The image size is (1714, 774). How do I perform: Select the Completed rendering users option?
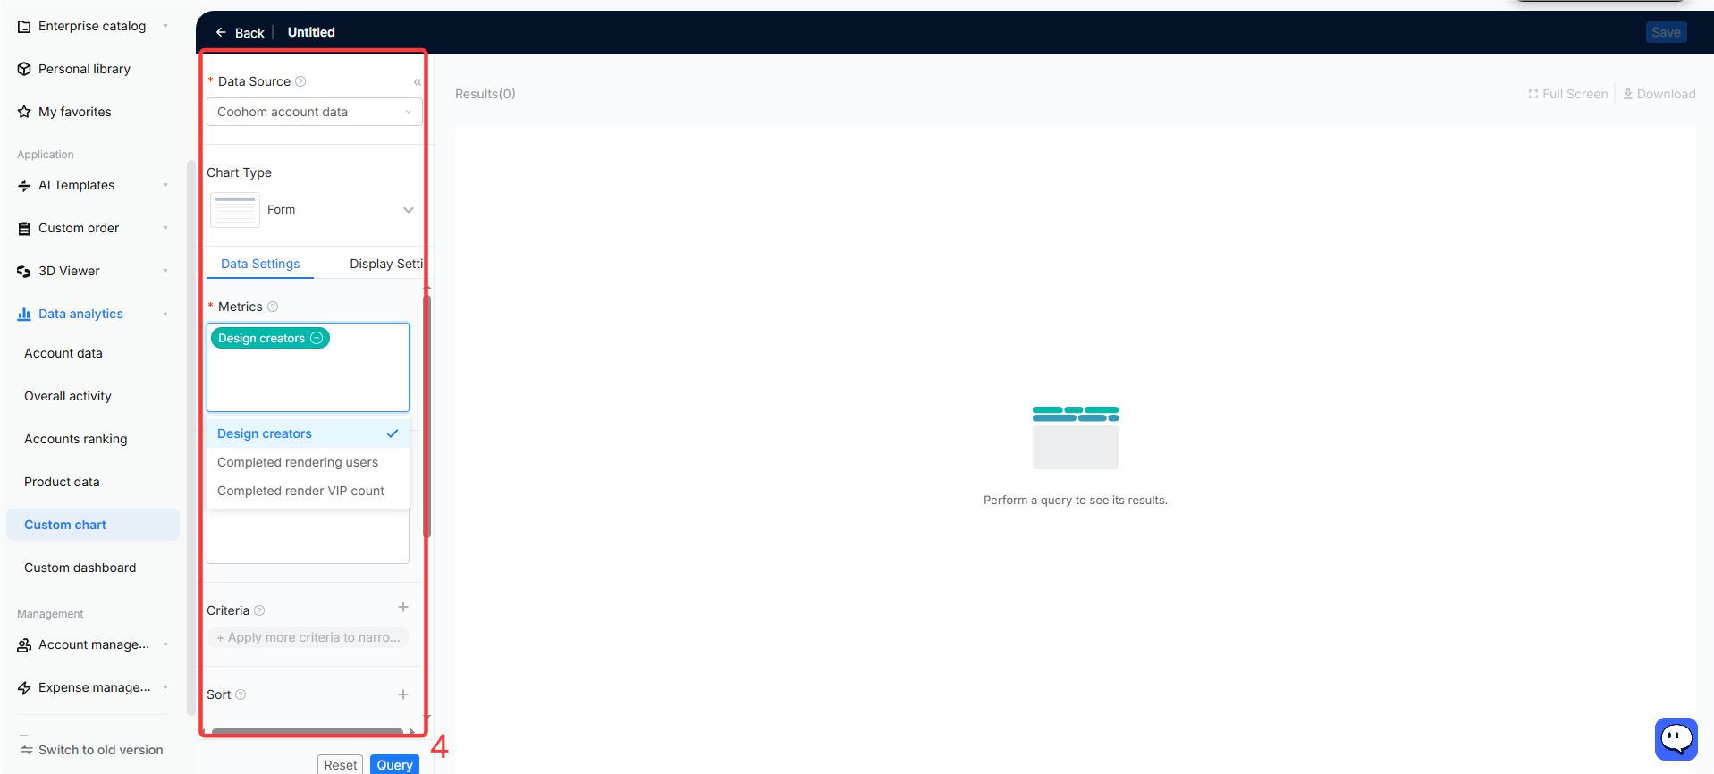298,462
